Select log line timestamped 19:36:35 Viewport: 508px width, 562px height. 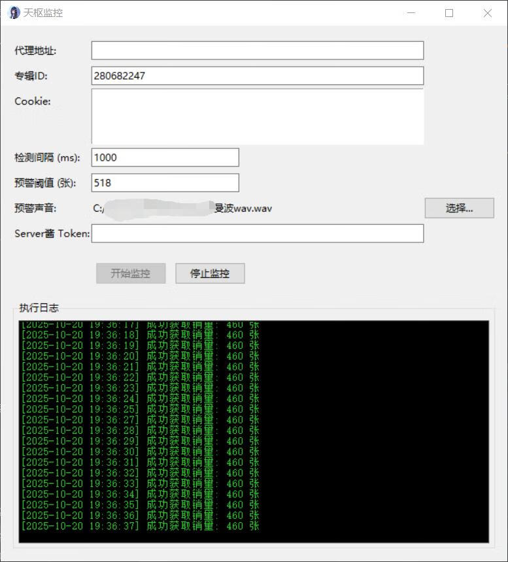tap(140, 504)
